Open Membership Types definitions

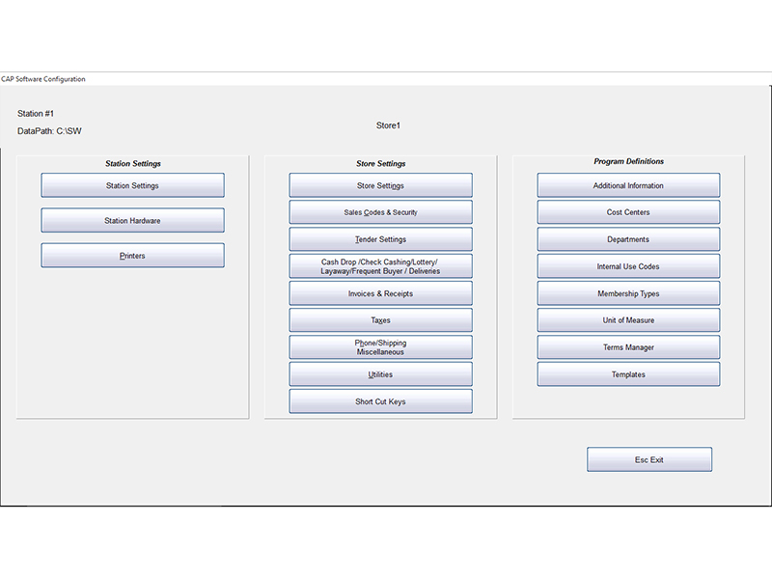628,293
